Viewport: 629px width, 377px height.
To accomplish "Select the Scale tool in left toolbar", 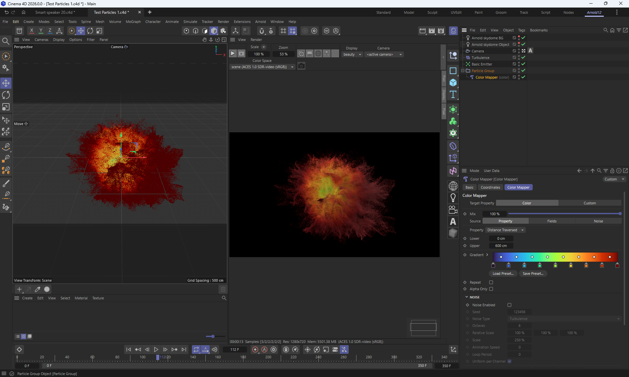I will 6,107.
